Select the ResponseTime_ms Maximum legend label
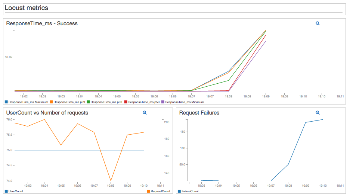Viewport: 350px width, 196px height. 28,102
